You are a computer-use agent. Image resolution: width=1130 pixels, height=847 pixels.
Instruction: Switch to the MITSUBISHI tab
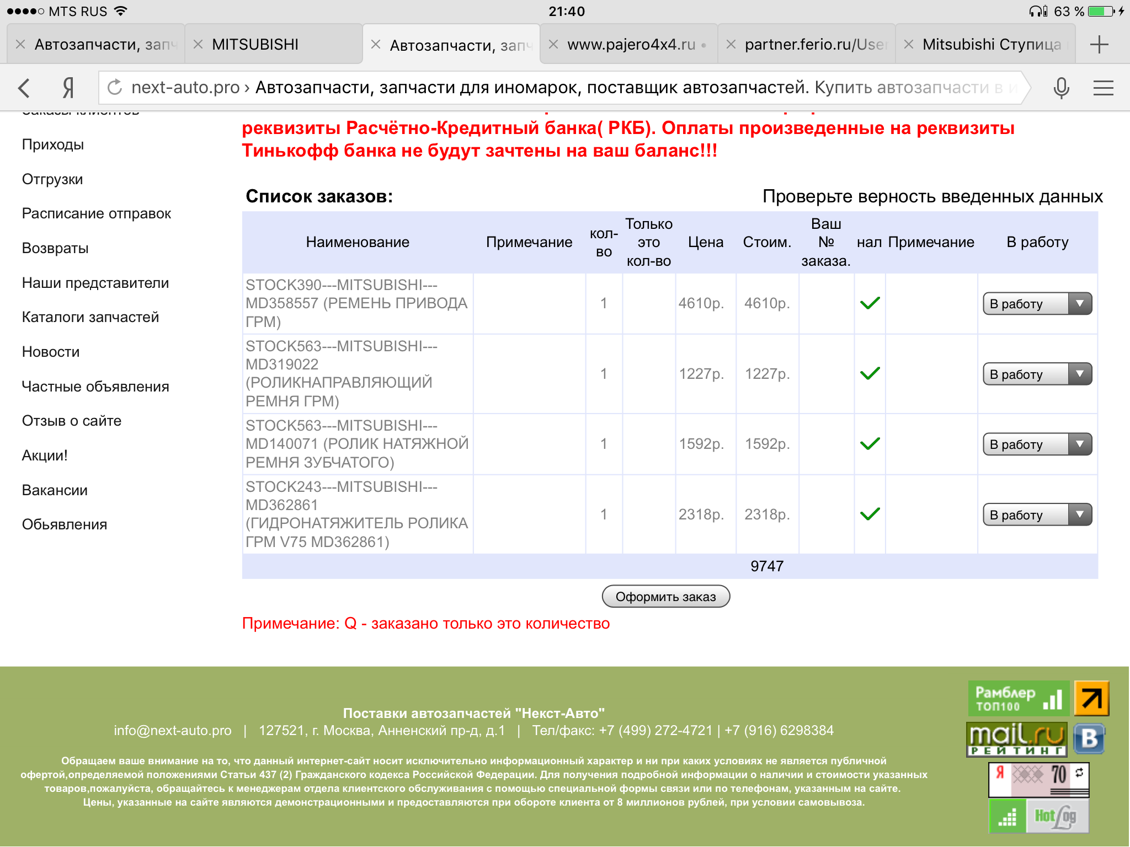click(x=255, y=44)
